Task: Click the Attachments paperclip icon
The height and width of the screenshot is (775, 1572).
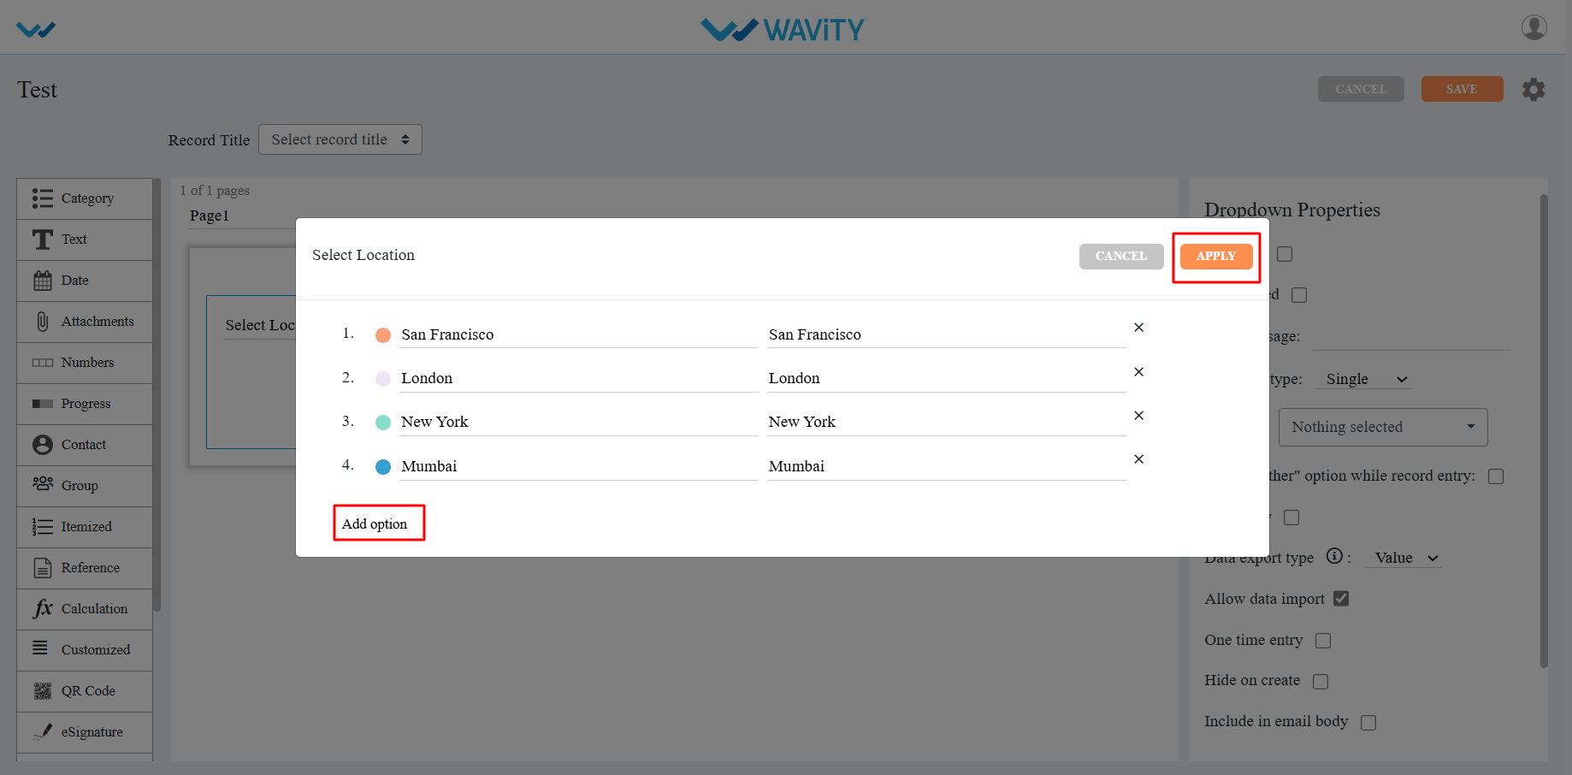Action: coord(43,322)
